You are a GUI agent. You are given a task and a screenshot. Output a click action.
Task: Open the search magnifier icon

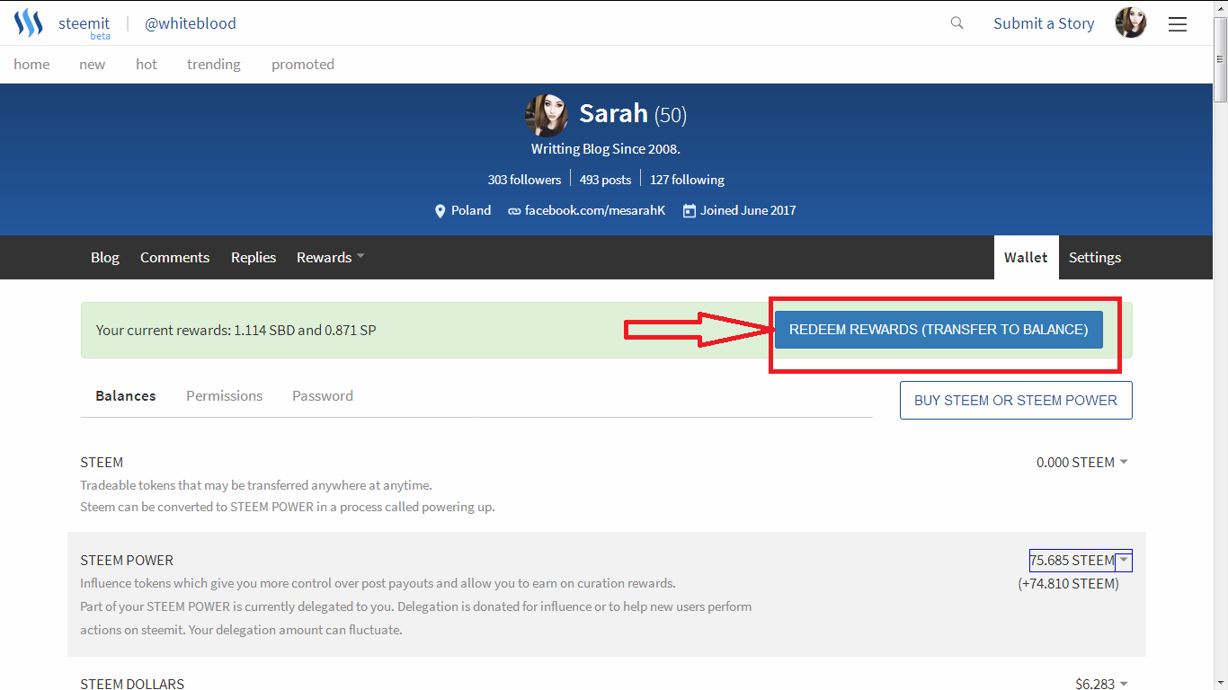(957, 23)
